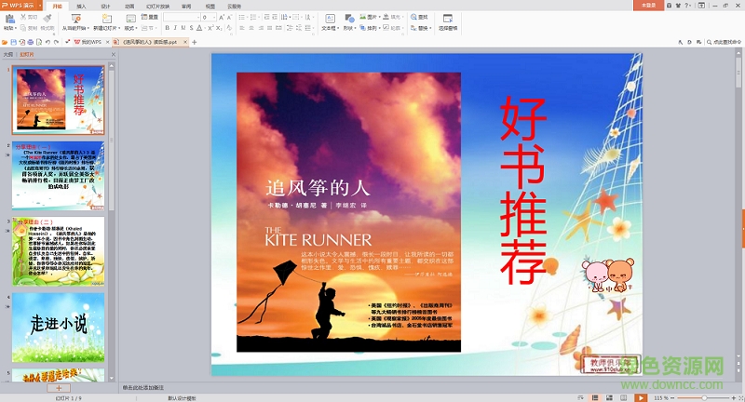The height and width of the screenshot is (402, 745).
Task: Adjust the zoom slider handle
Action: pos(704,397)
